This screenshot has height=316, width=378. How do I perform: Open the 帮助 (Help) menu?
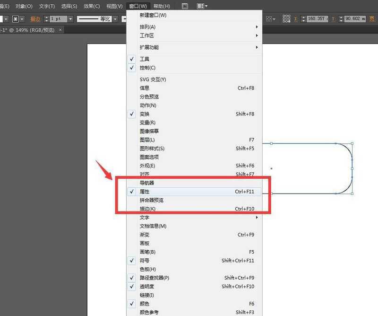pos(160,6)
